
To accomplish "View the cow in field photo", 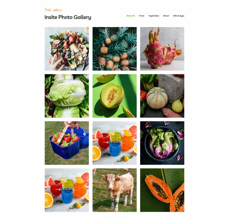I will [x=114, y=190].
